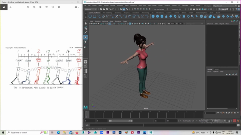Click the Windows Start button
Image resolution: width=241 pixels, height=135 pixels.
tap(3, 132)
